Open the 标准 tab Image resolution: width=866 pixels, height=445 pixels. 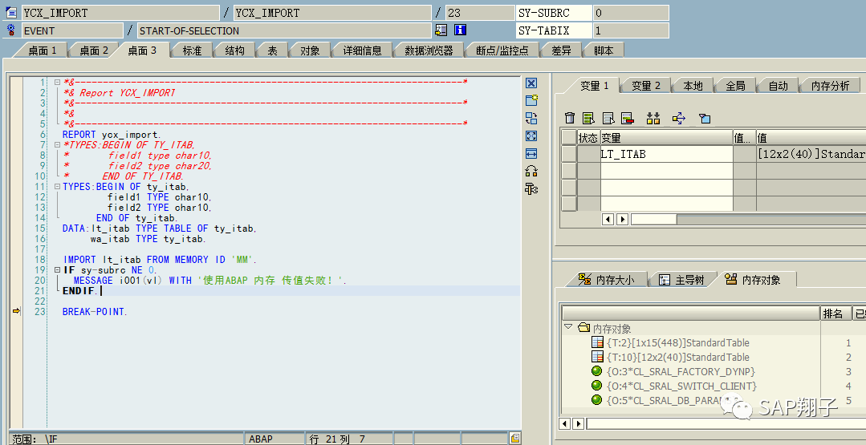[x=192, y=51]
